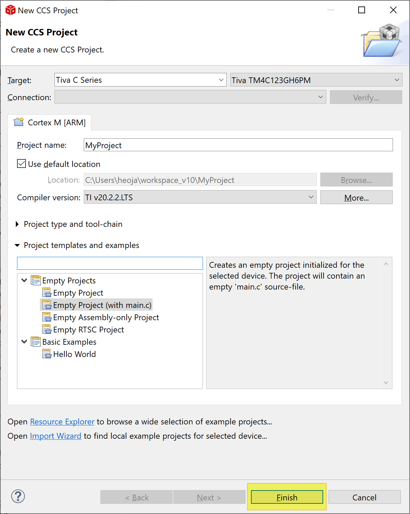Collapse the Empty Projects tree node
Screen dimensions: 410x514
[24, 280]
